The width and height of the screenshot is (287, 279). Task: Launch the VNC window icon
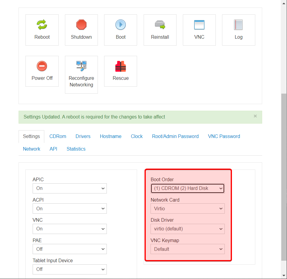199,25
